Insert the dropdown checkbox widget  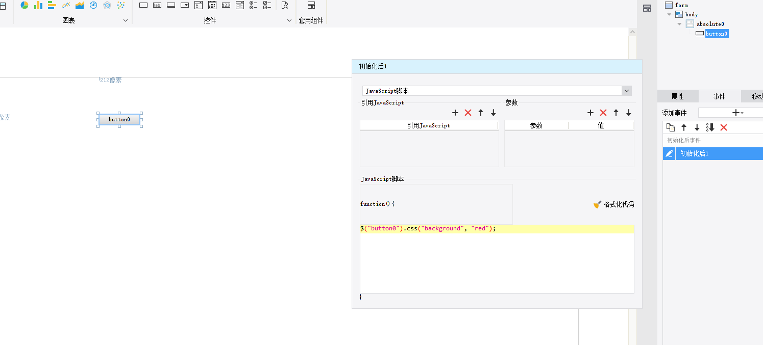click(199, 5)
